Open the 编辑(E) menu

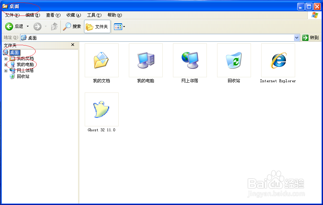click(33, 15)
